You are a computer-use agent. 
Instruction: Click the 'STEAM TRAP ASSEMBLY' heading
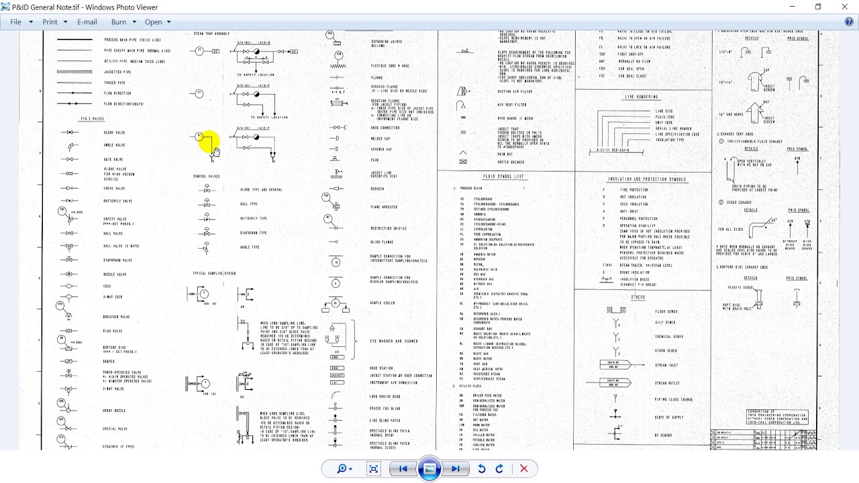[x=211, y=33]
